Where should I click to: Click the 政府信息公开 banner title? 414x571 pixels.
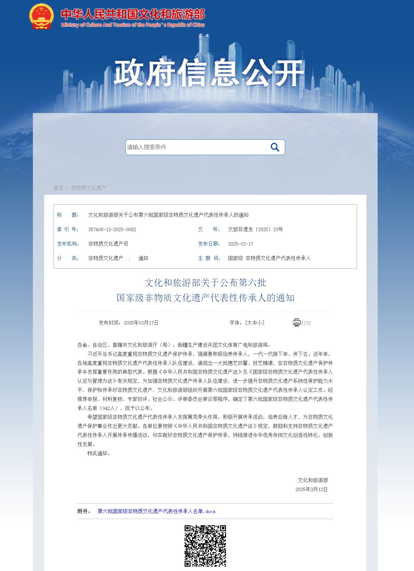click(x=209, y=73)
